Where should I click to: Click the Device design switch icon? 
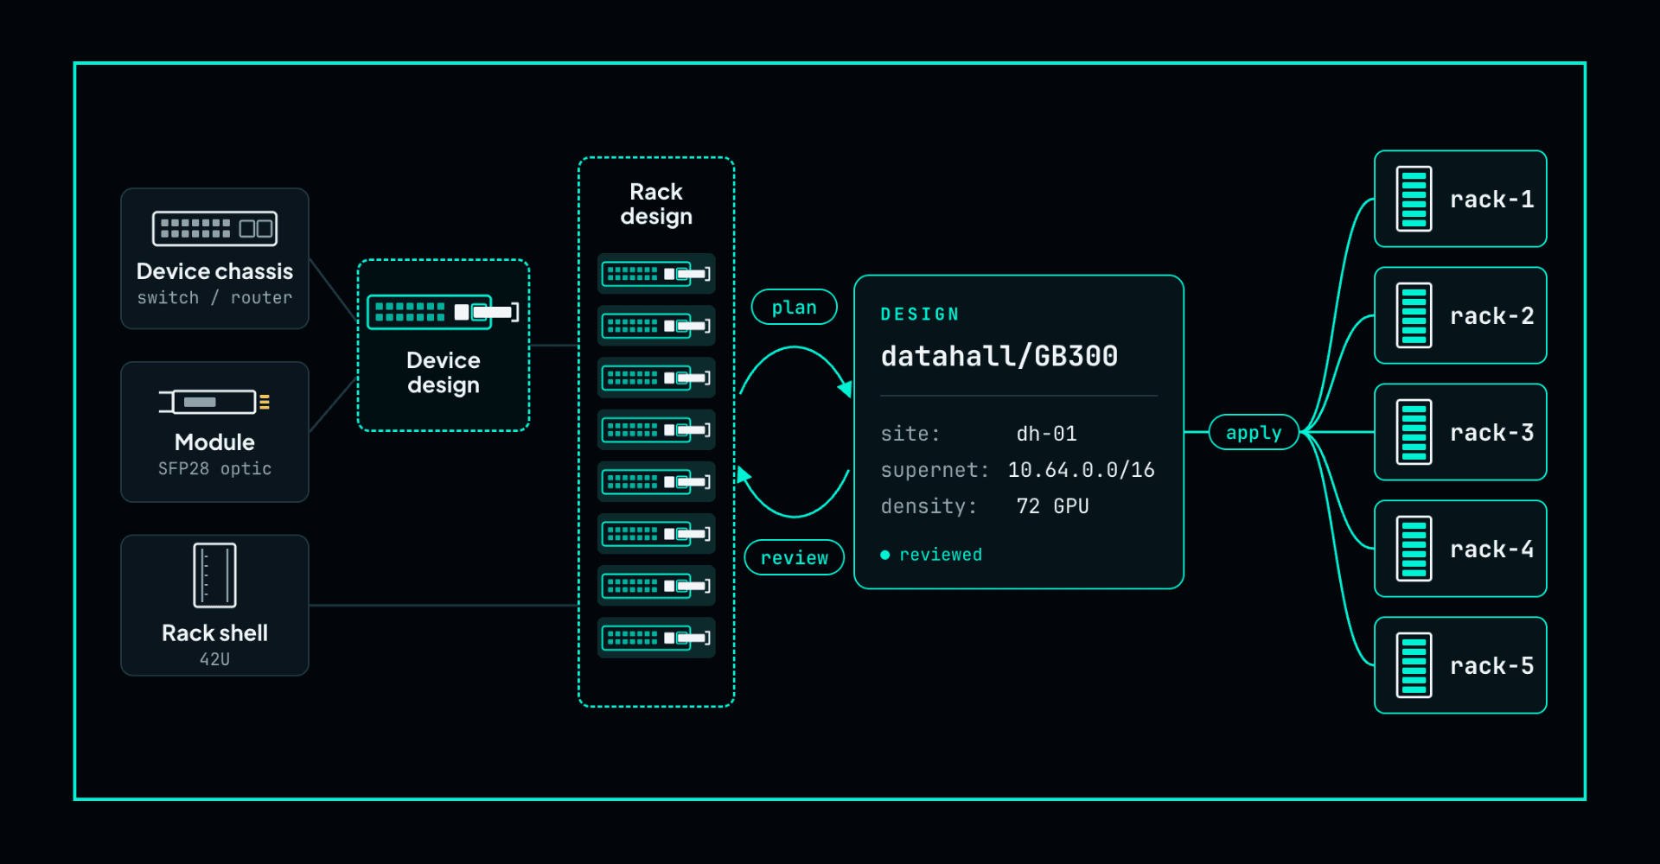[443, 312]
